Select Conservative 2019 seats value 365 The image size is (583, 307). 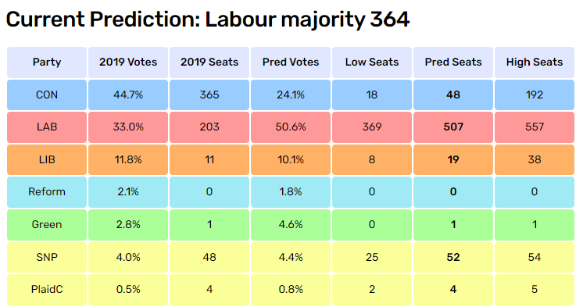pos(209,95)
